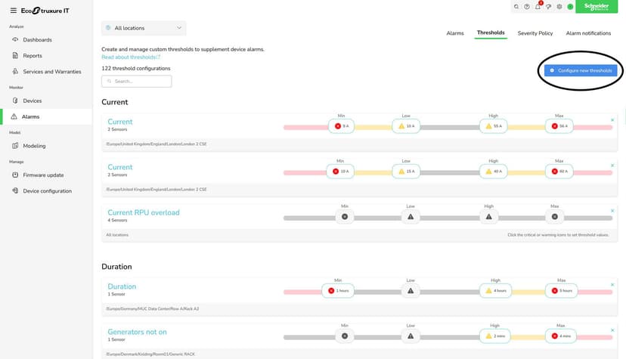This screenshot has width=626, height=359.
Task: Click Configure new thresholds button
Action: pos(581,70)
